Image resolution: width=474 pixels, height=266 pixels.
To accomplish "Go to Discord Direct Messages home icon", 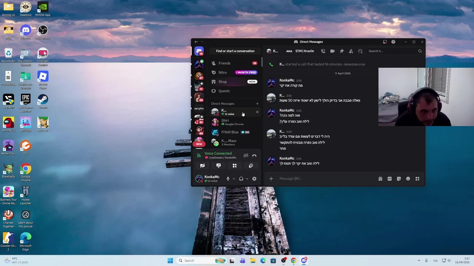I will 199,51.
